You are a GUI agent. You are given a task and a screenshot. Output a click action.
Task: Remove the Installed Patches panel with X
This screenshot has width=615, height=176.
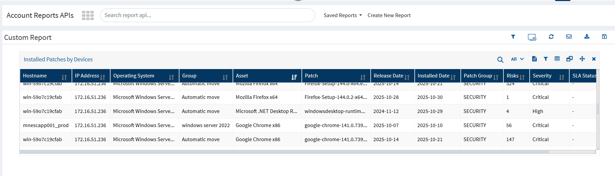click(x=594, y=59)
